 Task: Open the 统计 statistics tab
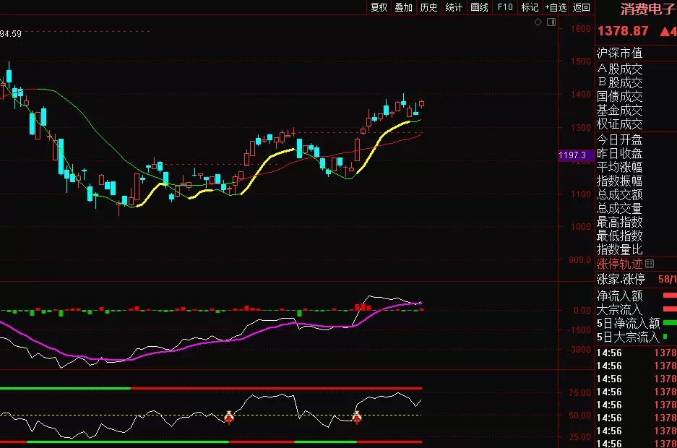(x=454, y=7)
